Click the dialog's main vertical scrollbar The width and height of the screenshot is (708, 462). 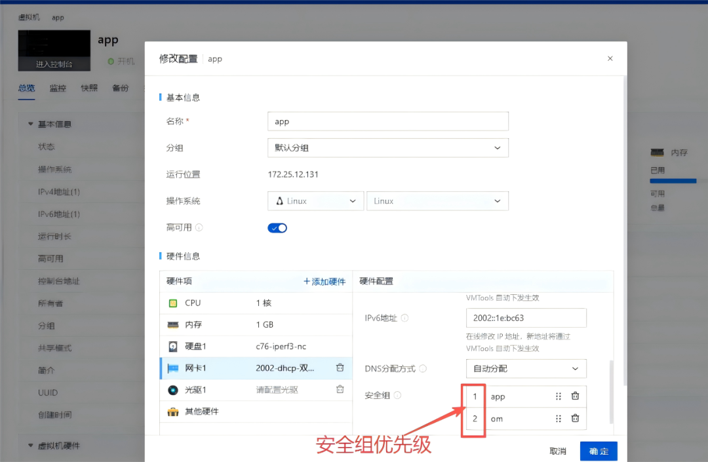625,230
